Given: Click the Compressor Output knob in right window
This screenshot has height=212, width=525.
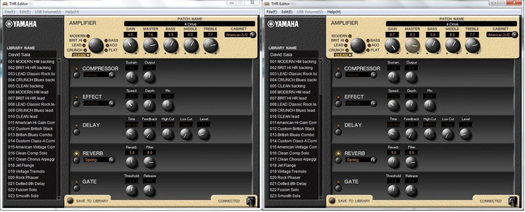Looking at the screenshot, I should (411, 77).
